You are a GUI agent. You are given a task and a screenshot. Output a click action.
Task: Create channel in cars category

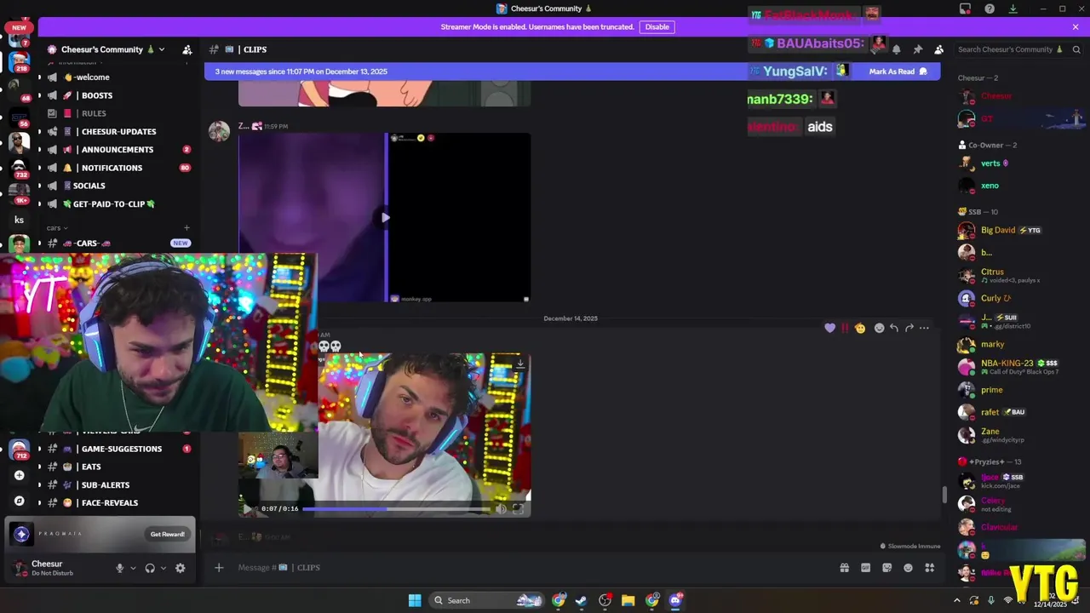(x=186, y=228)
